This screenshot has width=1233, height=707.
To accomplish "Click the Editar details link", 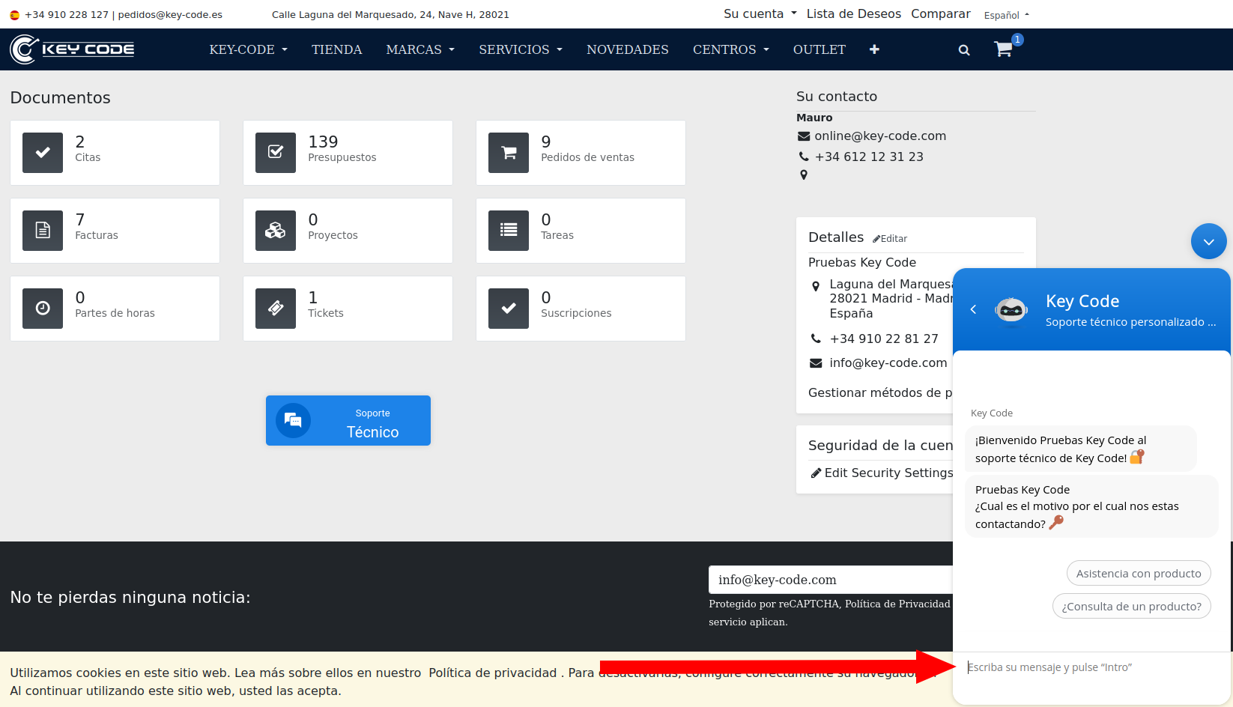I will [x=890, y=239].
